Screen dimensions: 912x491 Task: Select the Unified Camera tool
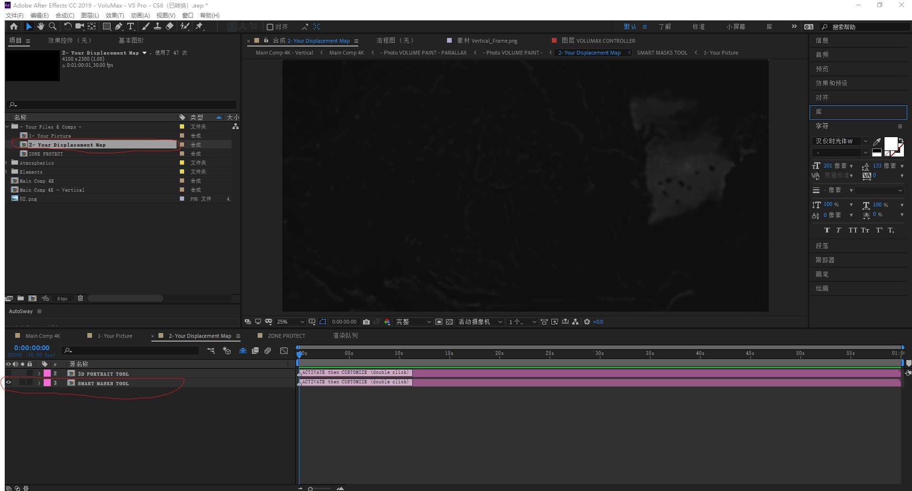pos(80,27)
